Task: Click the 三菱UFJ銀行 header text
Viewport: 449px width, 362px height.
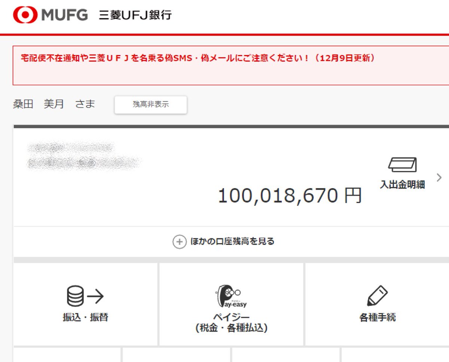Action: point(135,15)
